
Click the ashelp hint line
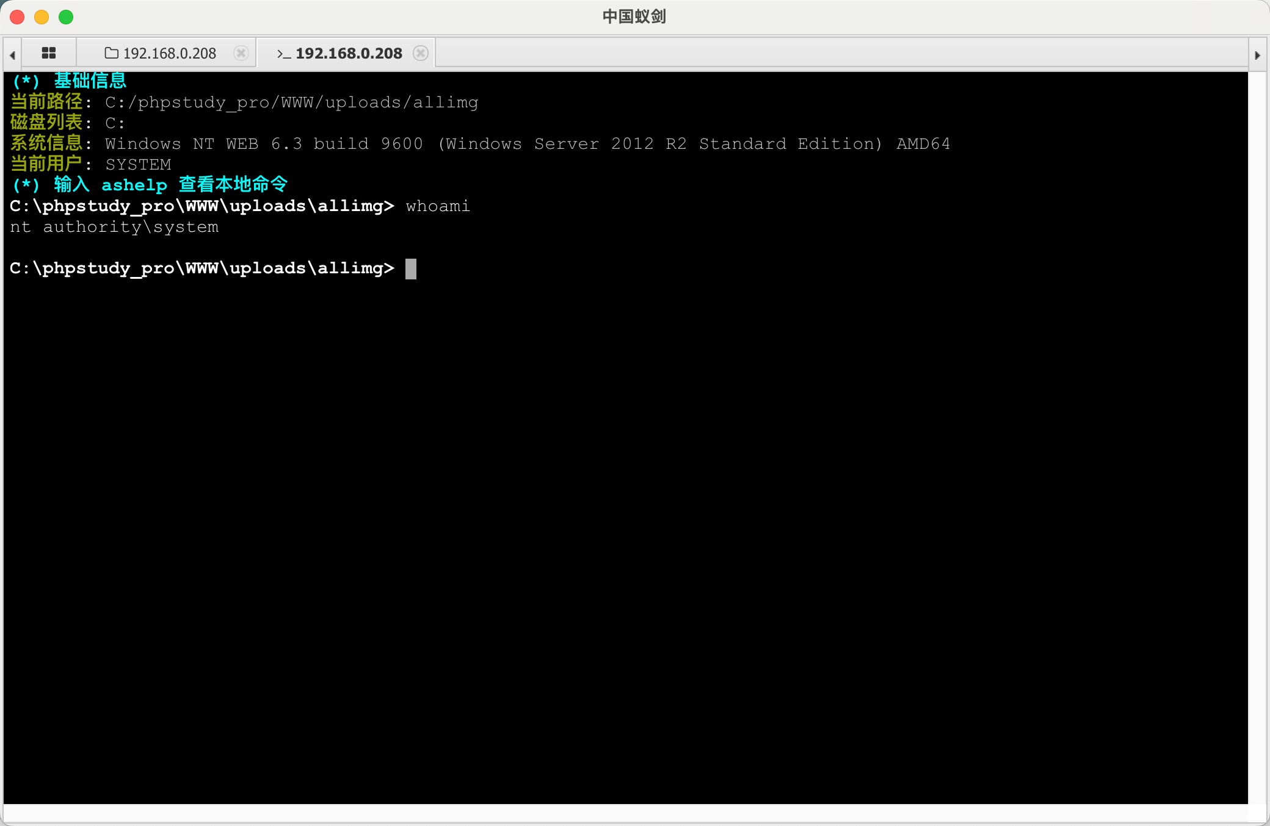coord(150,184)
